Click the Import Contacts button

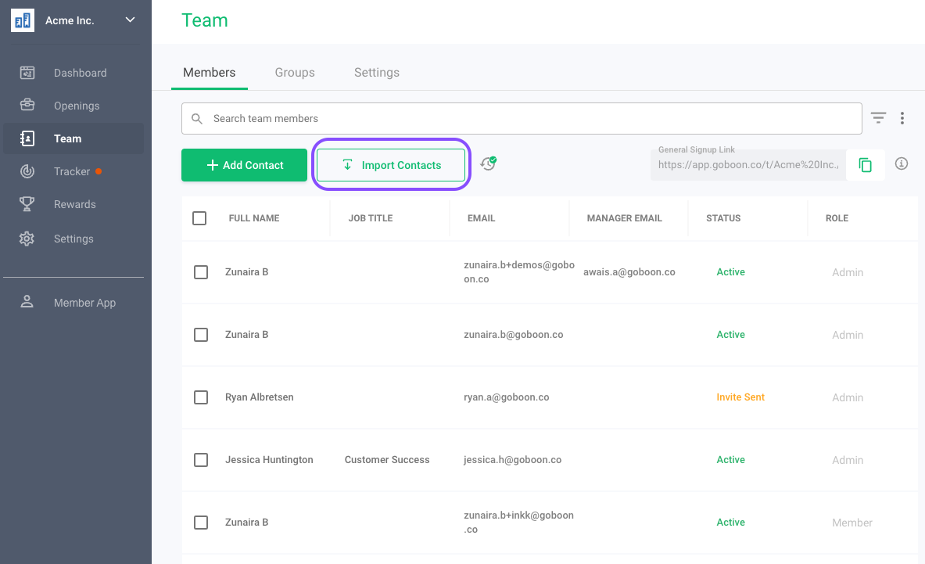click(391, 165)
